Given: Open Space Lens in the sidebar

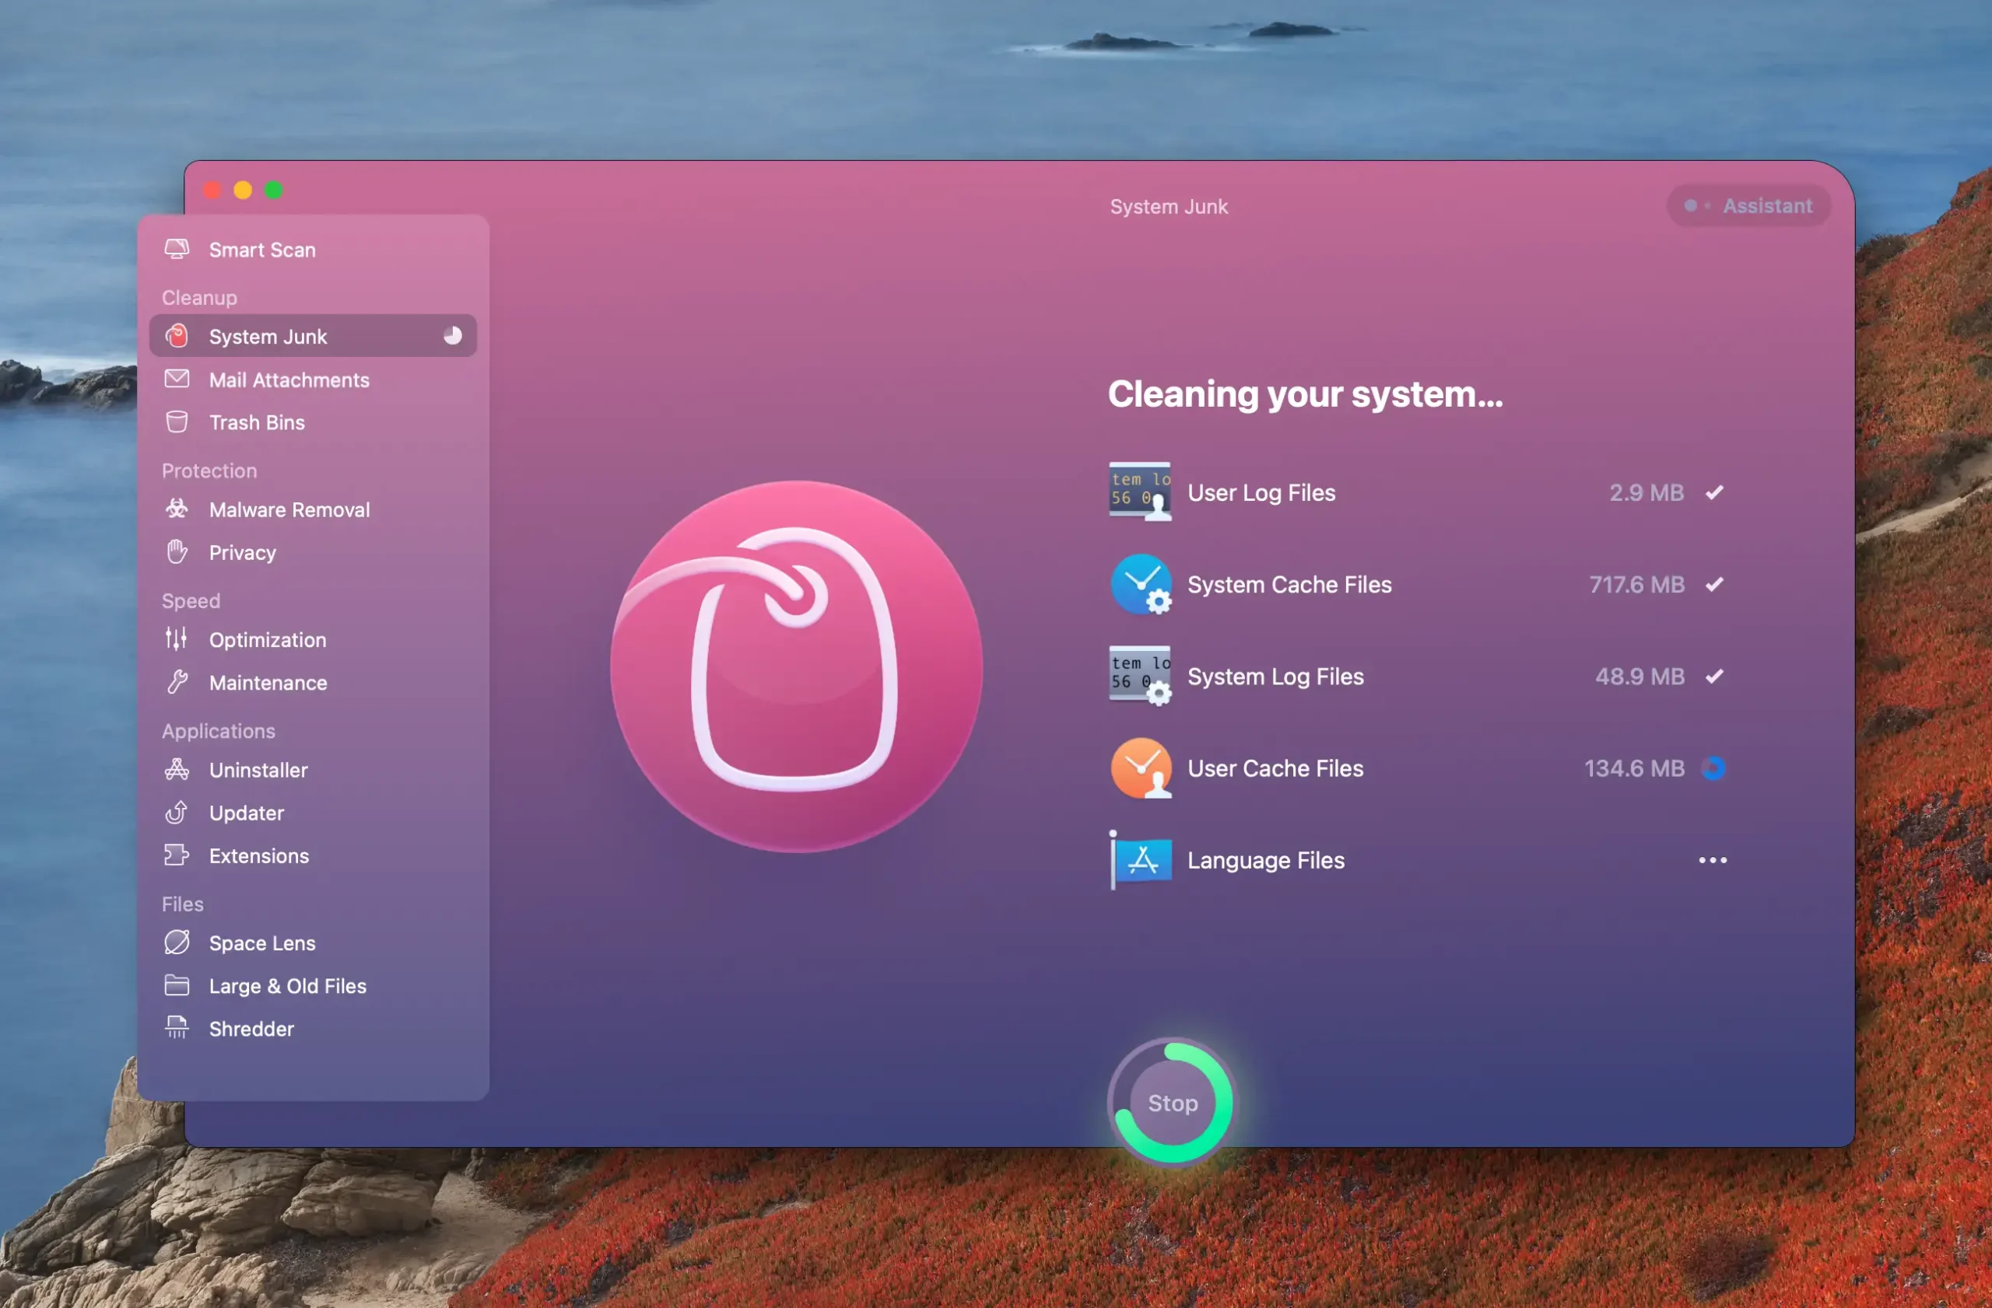Looking at the screenshot, I should [x=313, y=943].
